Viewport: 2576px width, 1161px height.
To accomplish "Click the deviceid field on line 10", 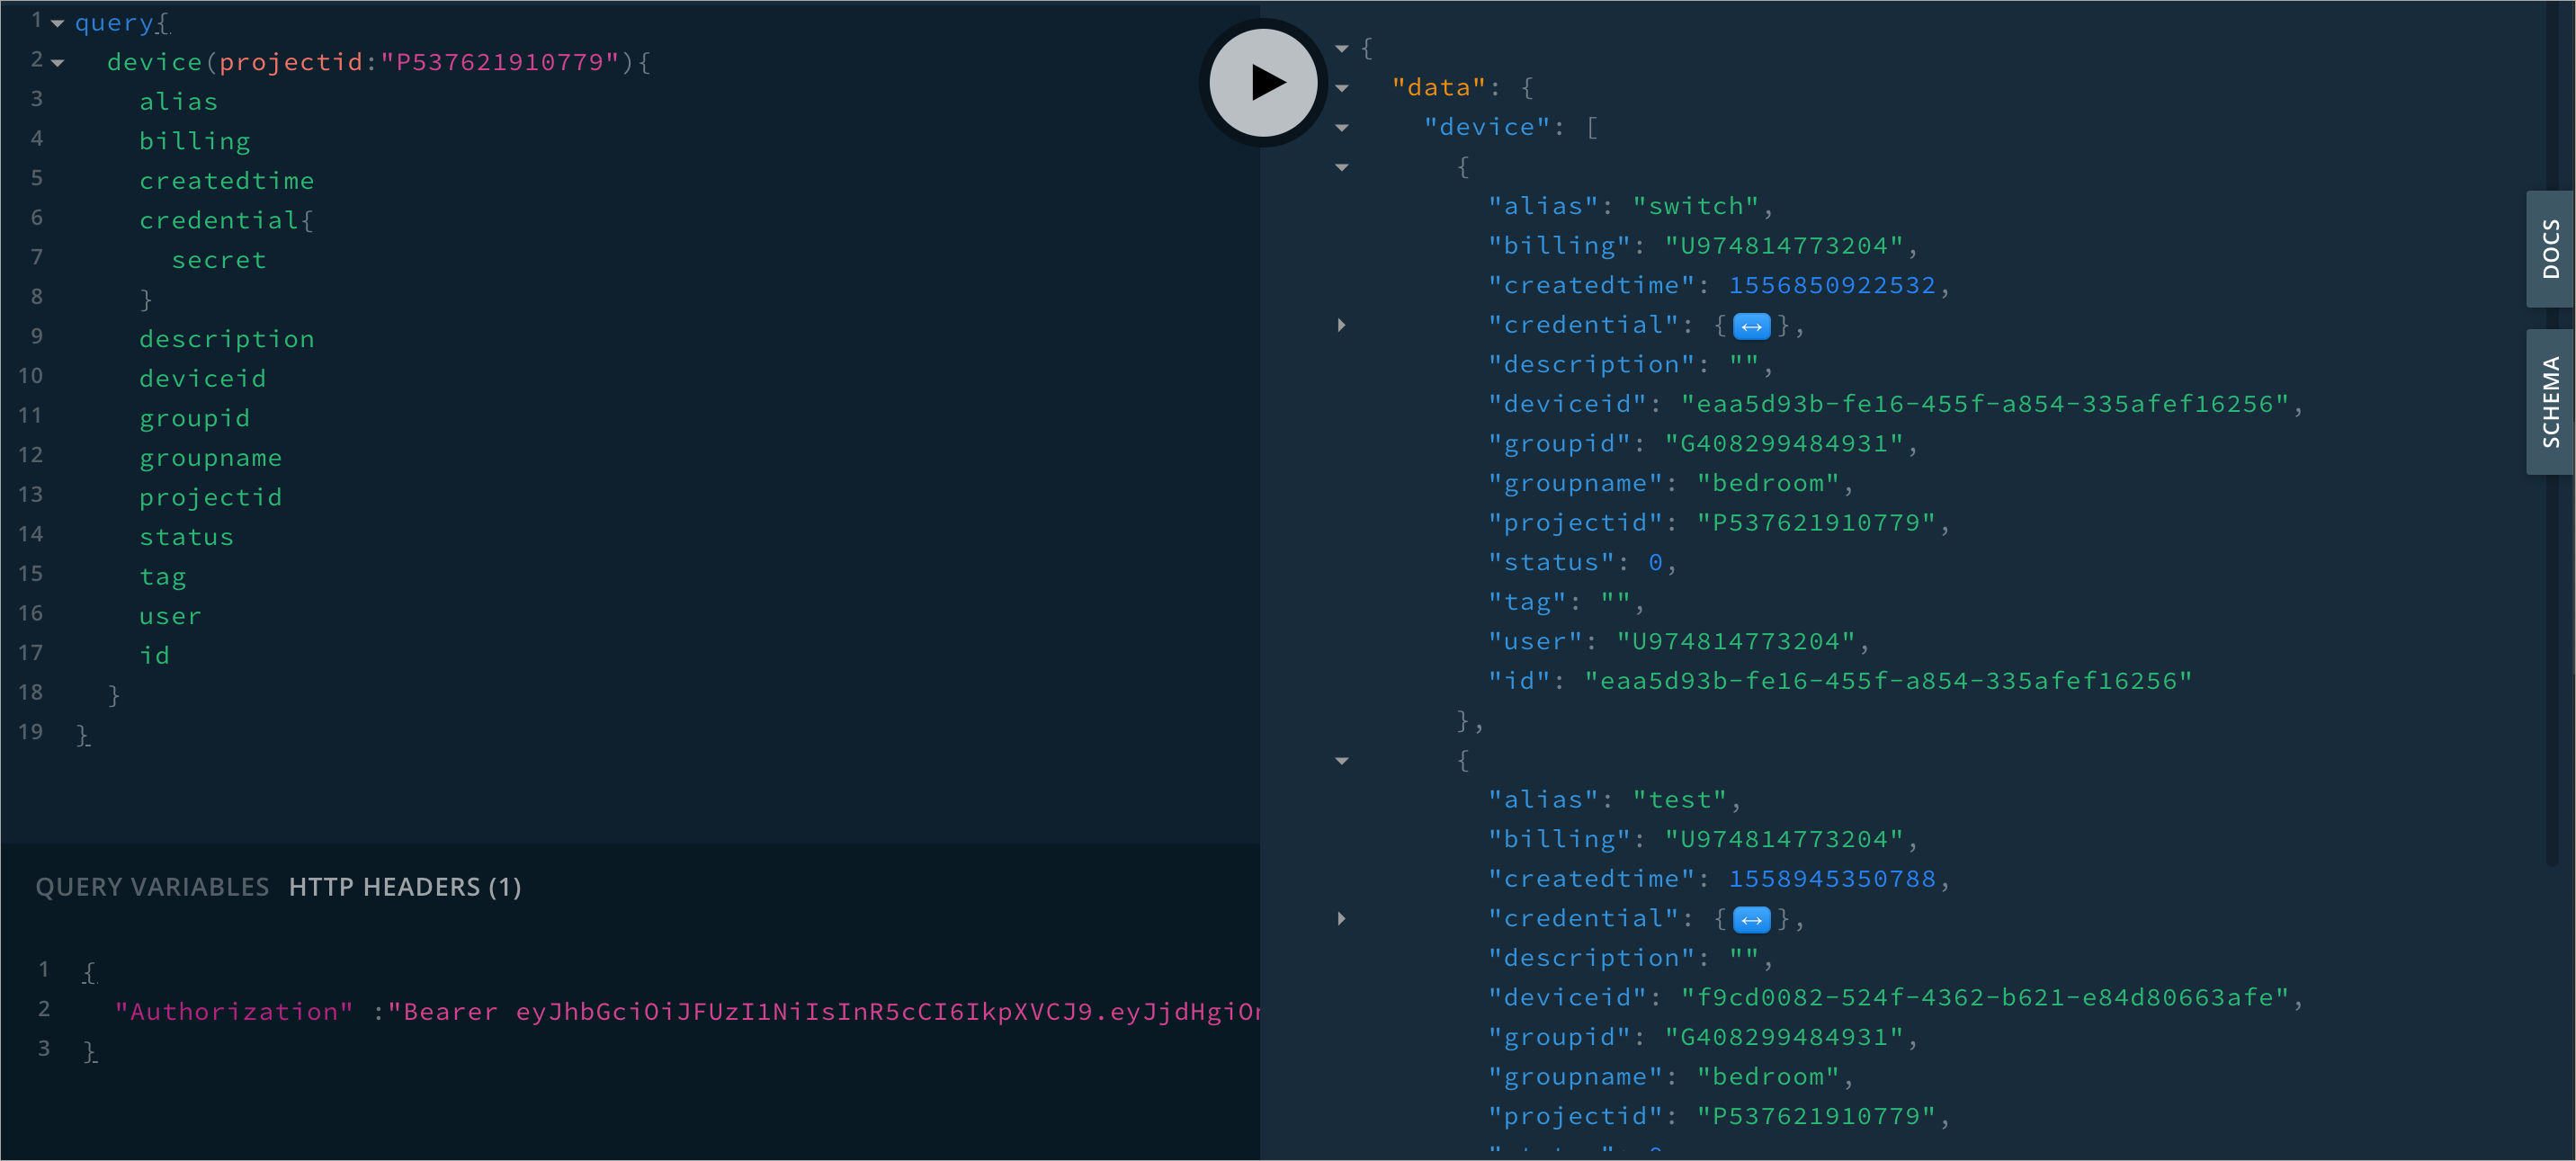I will point(203,379).
